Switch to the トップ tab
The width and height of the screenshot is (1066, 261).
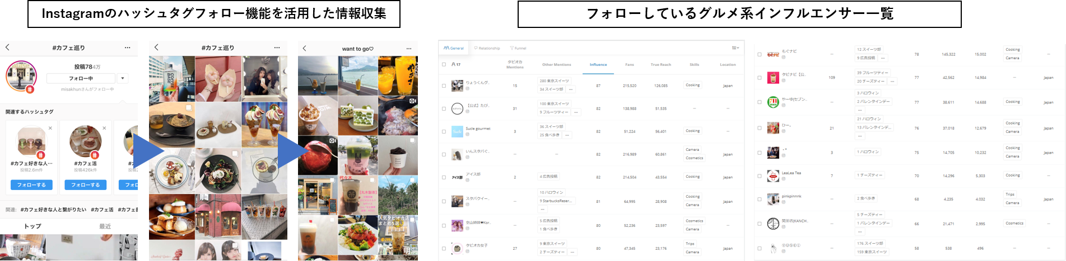[x=32, y=226]
